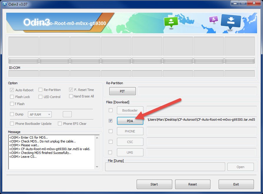263x194 pixels.
Task: Click the purple download icon in banner
Action: pyautogui.click(x=214, y=19)
